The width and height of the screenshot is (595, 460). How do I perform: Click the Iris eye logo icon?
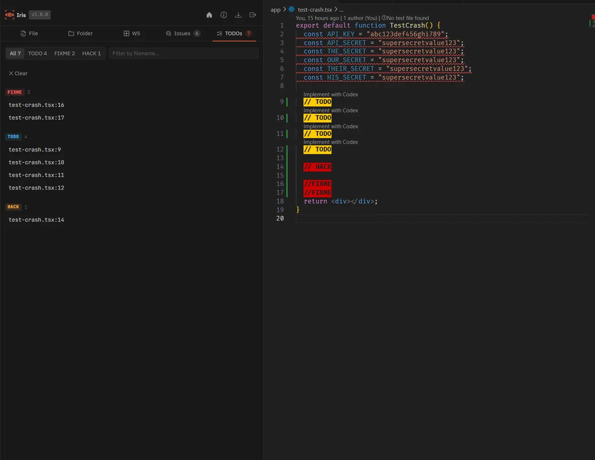(9, 15)
